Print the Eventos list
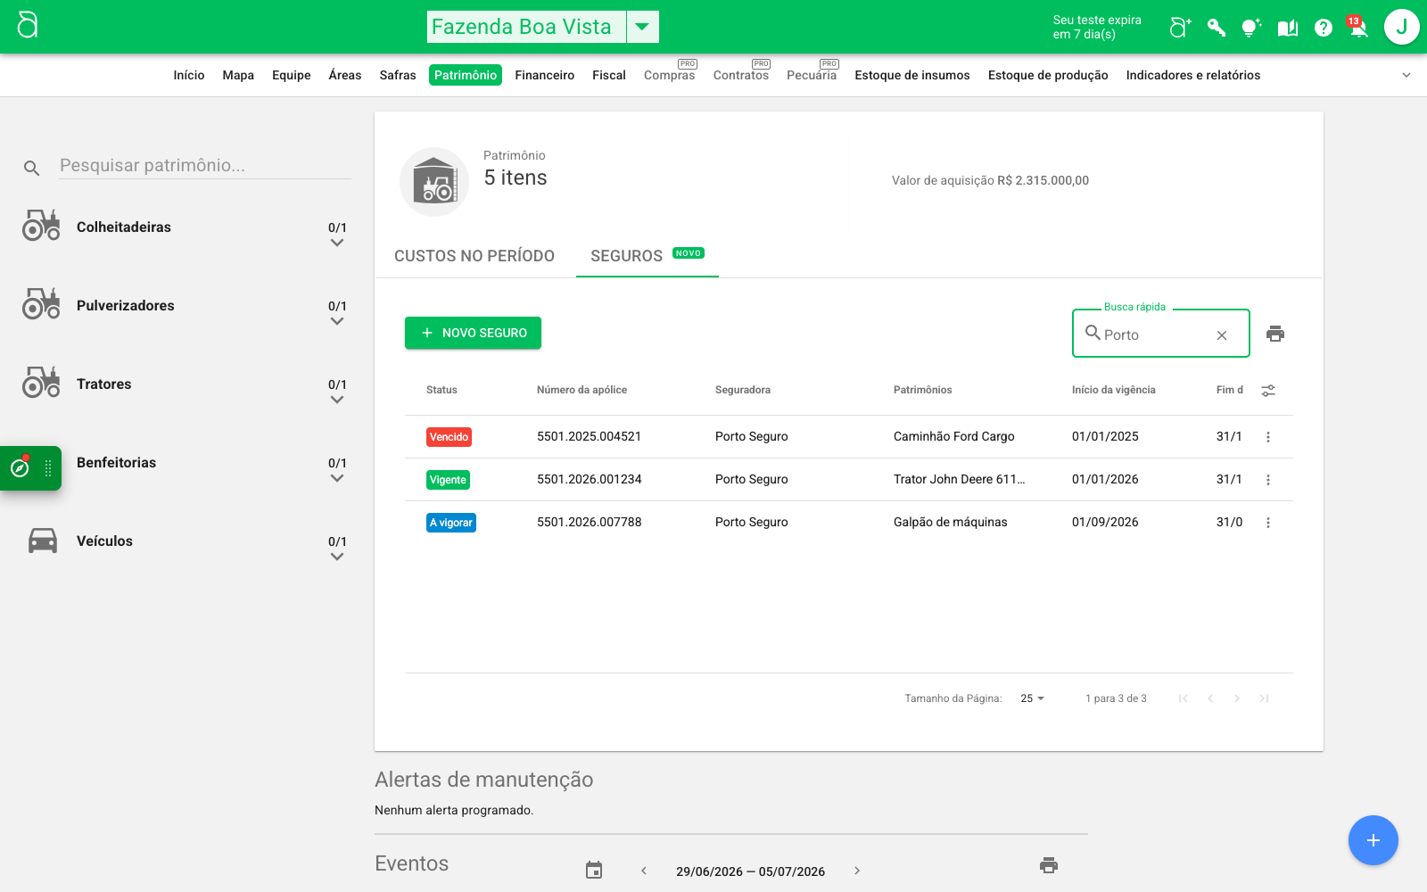This screenshot has width=1427, height=892. (1049, 865)
